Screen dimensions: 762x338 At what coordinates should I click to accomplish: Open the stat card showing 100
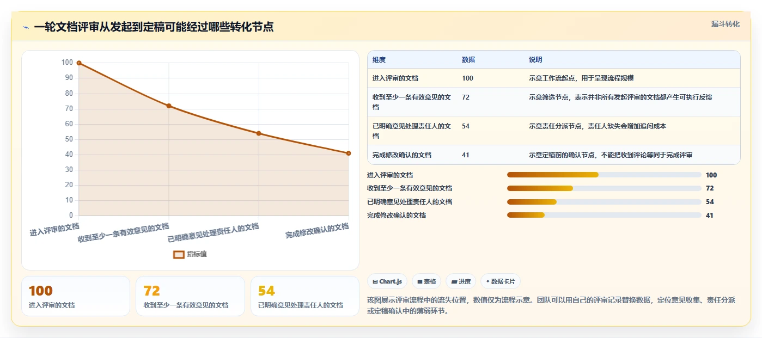(76, 296)
